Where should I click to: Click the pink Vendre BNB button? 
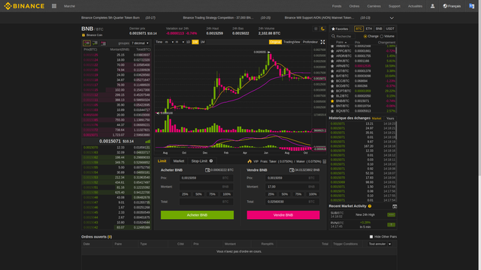tap(283, 215)
